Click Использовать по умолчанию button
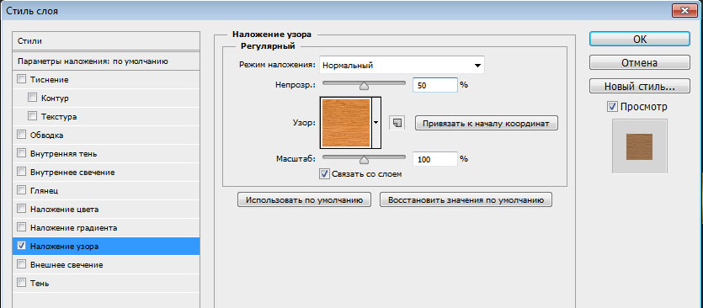Image resolution: width=703 pixels, height=308 pixels. [x=305, y=200]
